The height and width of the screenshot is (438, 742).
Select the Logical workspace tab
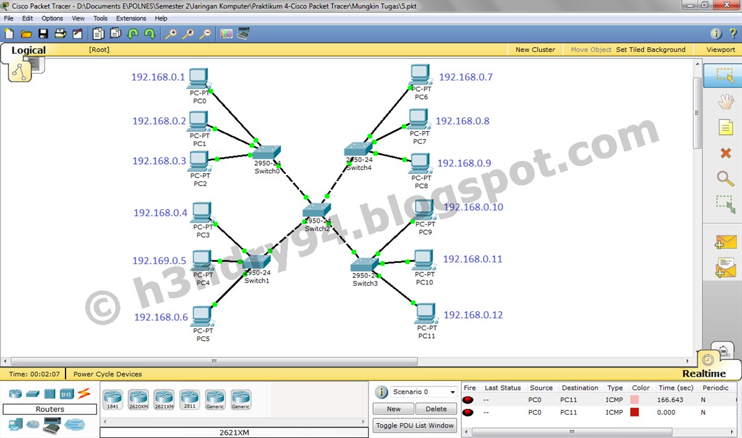point(28,49)
